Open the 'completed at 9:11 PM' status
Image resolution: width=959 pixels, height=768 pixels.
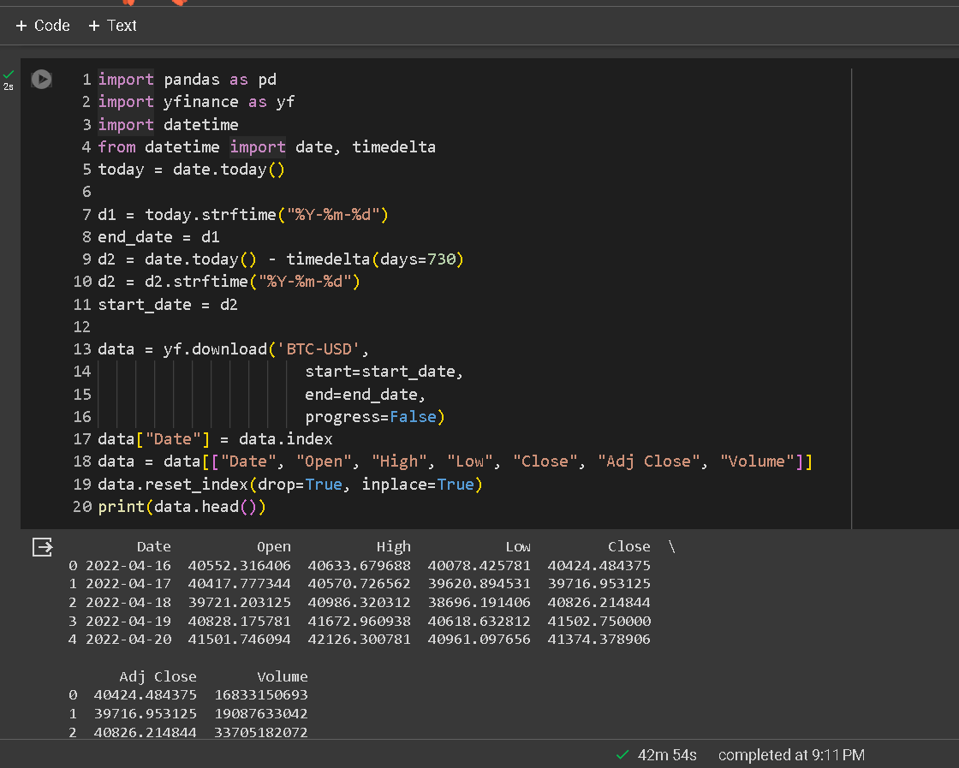coord(791,755)
